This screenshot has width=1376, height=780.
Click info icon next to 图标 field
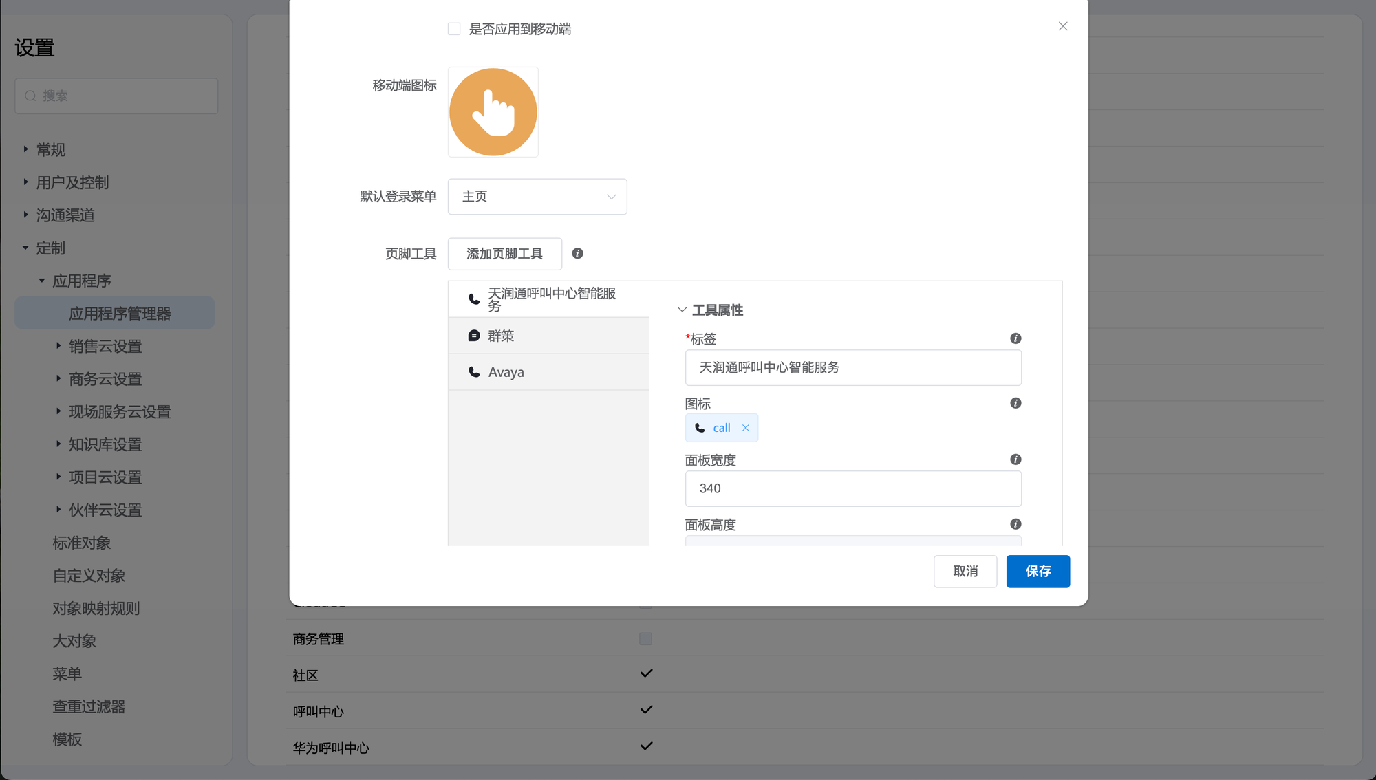pos(1015,403)
